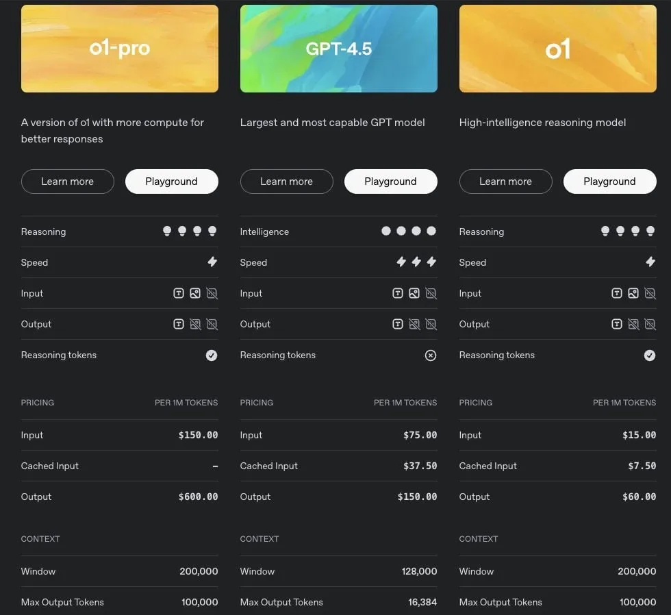This screenshot has width=671, height=615.
Task: Click GPT-4.5 unsupported audio input icon
Action: (431, 293)
